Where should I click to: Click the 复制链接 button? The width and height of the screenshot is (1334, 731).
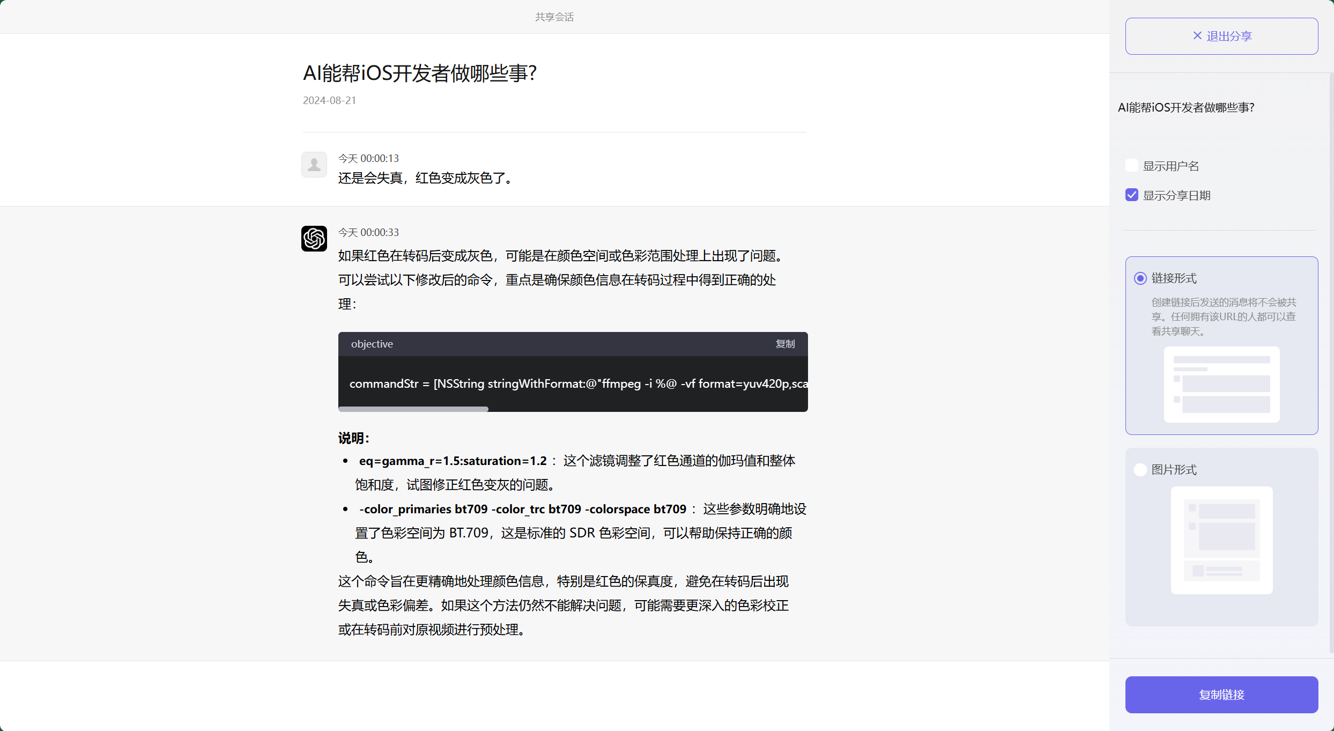(1221, 695)
